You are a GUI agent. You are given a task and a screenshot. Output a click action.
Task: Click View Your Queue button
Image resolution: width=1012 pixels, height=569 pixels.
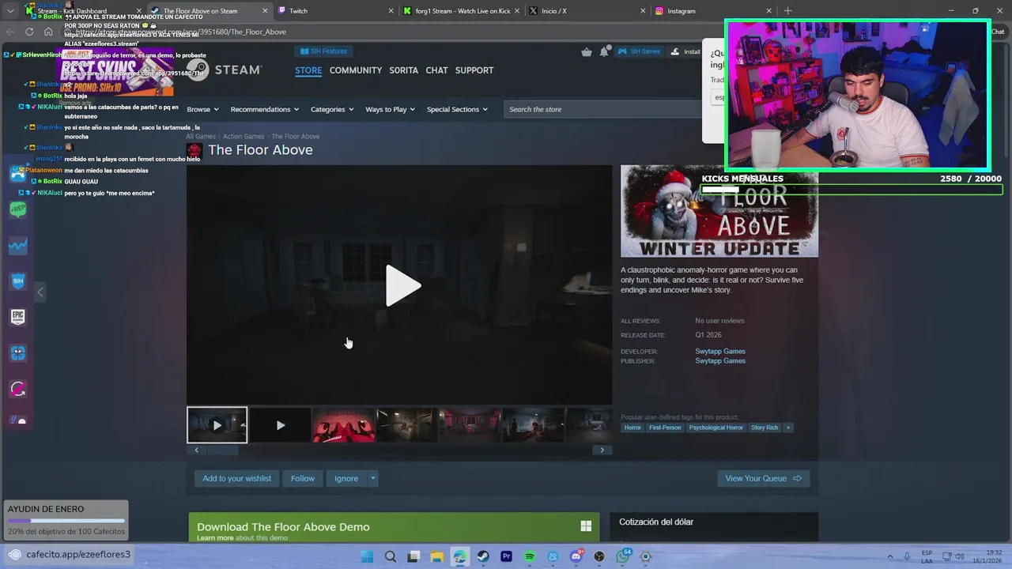tap(763, 478)
